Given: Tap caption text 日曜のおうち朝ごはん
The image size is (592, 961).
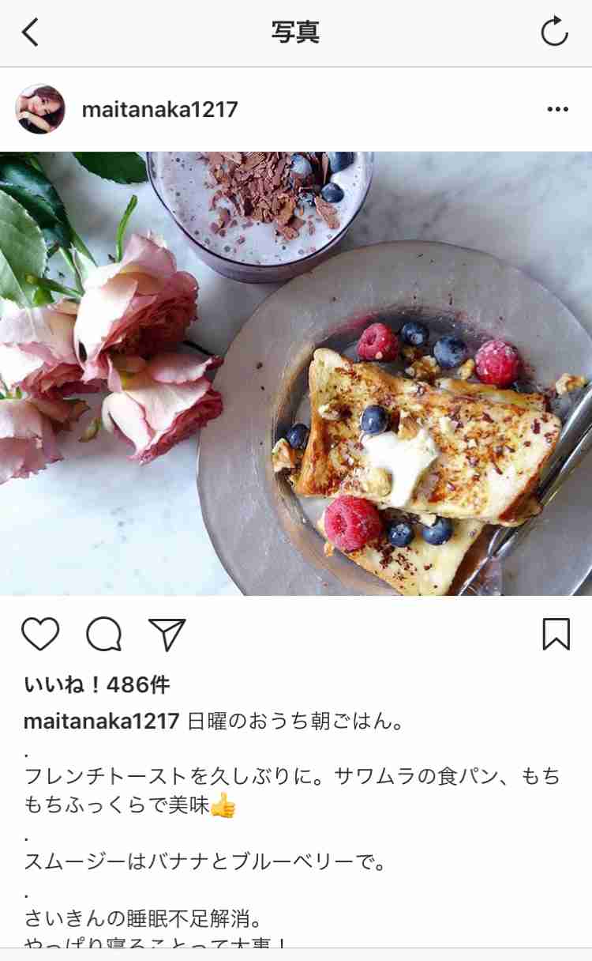Looking at the screenshot, I should tap(295, 722).
